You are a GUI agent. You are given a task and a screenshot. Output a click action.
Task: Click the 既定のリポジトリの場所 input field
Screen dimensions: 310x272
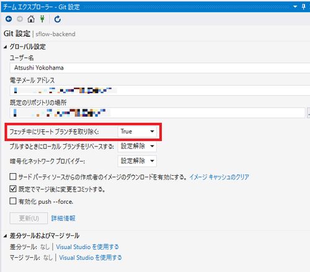(x=157, y=113)
